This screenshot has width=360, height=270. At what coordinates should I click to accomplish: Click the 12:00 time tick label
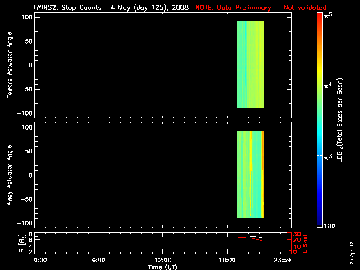[x=163, y=260]
